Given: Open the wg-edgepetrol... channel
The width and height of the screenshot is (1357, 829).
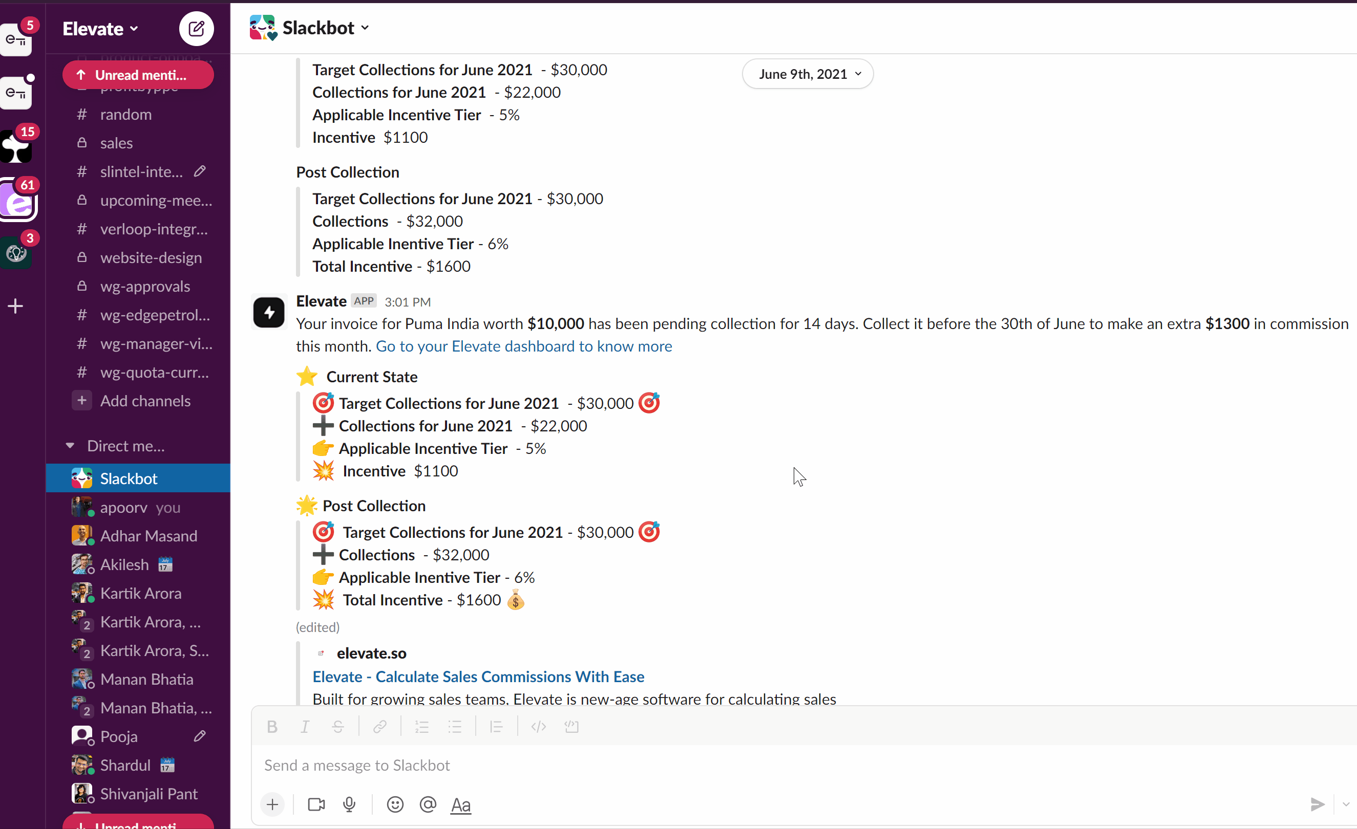Looking at the screenshot, I should pyautogui.click(x=138, y=315).
